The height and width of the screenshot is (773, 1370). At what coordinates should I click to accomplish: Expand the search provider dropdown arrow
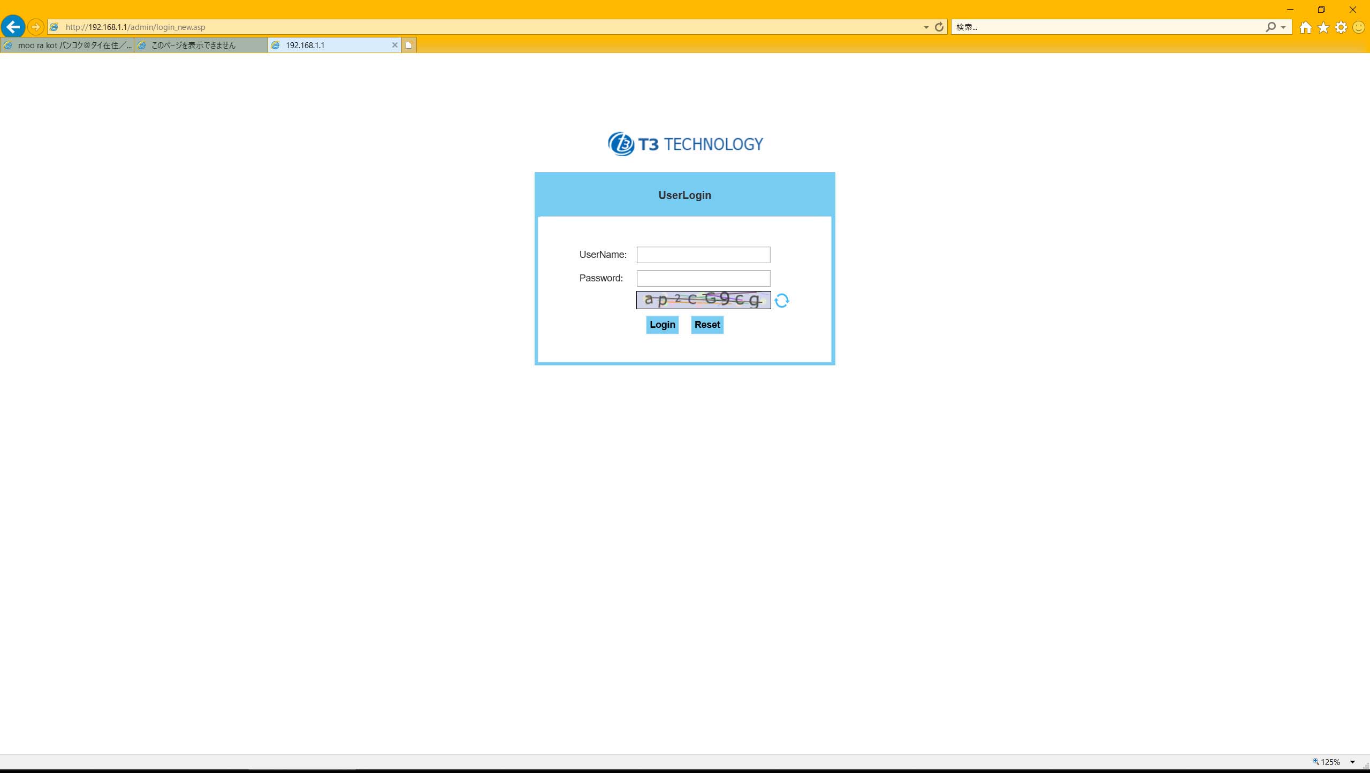pyautogui.click(x=1283, y=27)
